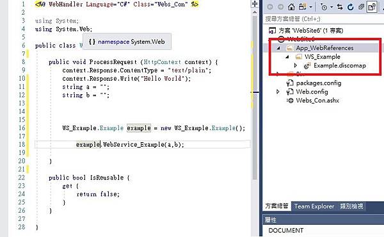
Task: Switch to the Team Explorer tab
Action: pos(314,206)
